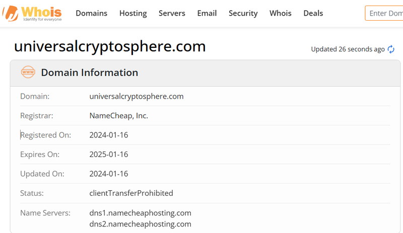Click the Name Servers: label
403x233 pixels.
pyautogui.click(x=45, y=213)
